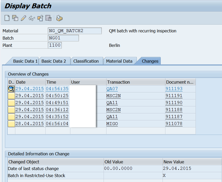
Task: Open display mode using the glasses icon
Action: tap(32, 18)
